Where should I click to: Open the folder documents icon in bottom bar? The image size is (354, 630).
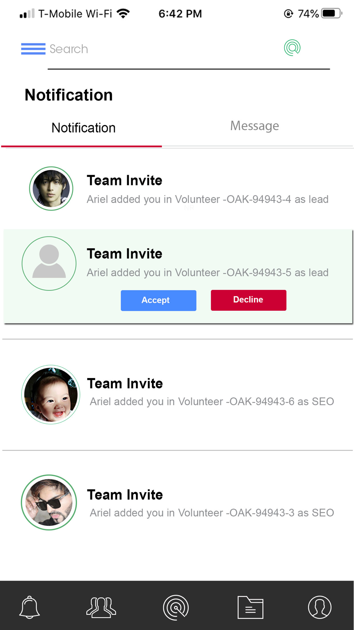pos(250,607)
